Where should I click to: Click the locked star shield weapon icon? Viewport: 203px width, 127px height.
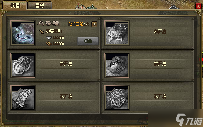[117, 33]
